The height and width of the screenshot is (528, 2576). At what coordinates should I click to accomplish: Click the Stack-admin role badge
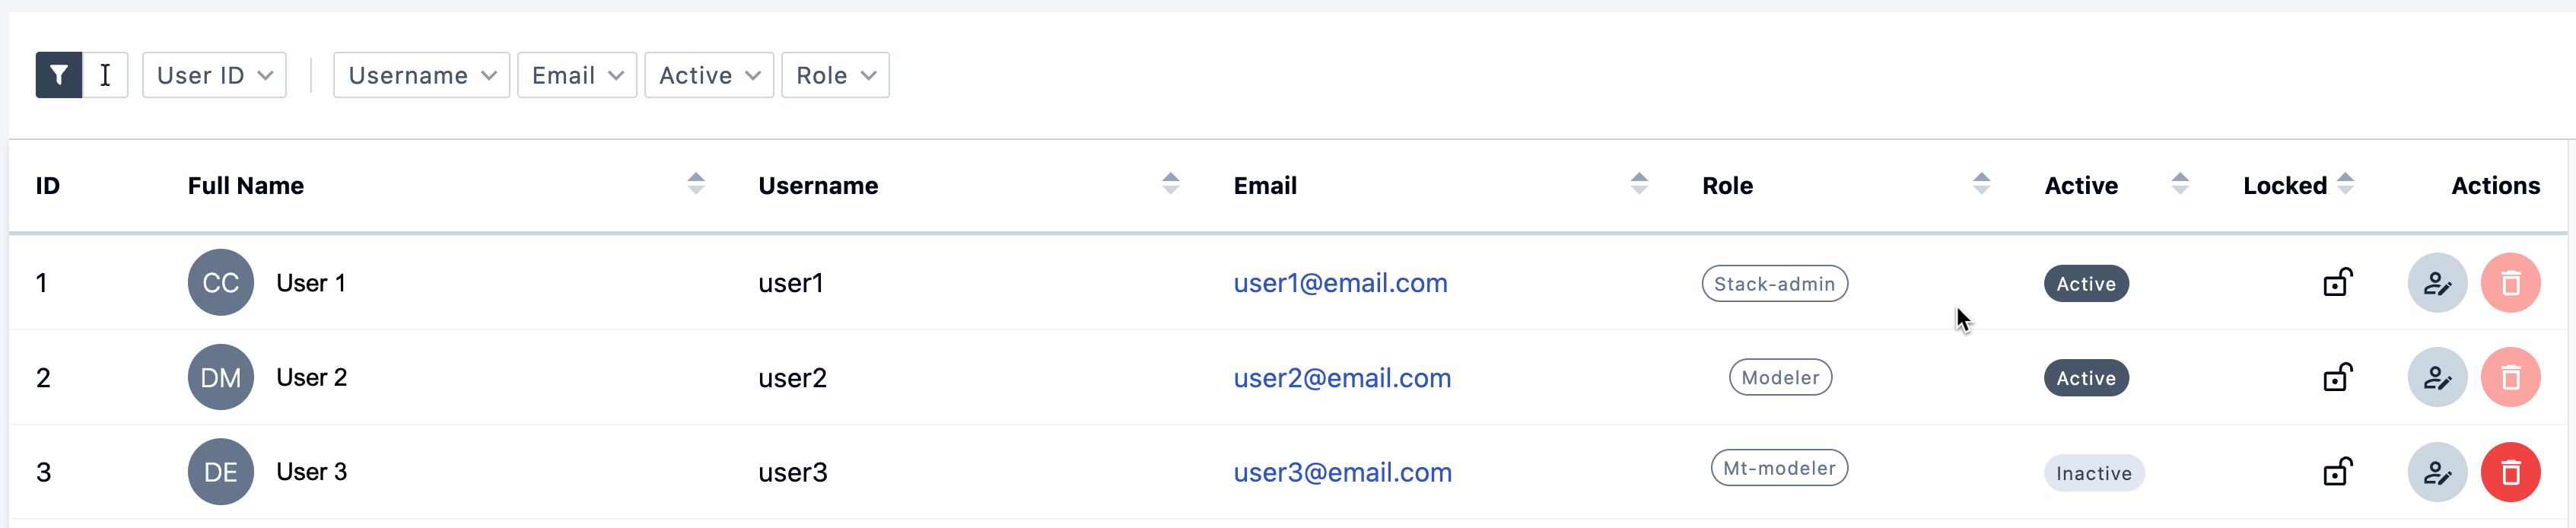point(1774,284)
